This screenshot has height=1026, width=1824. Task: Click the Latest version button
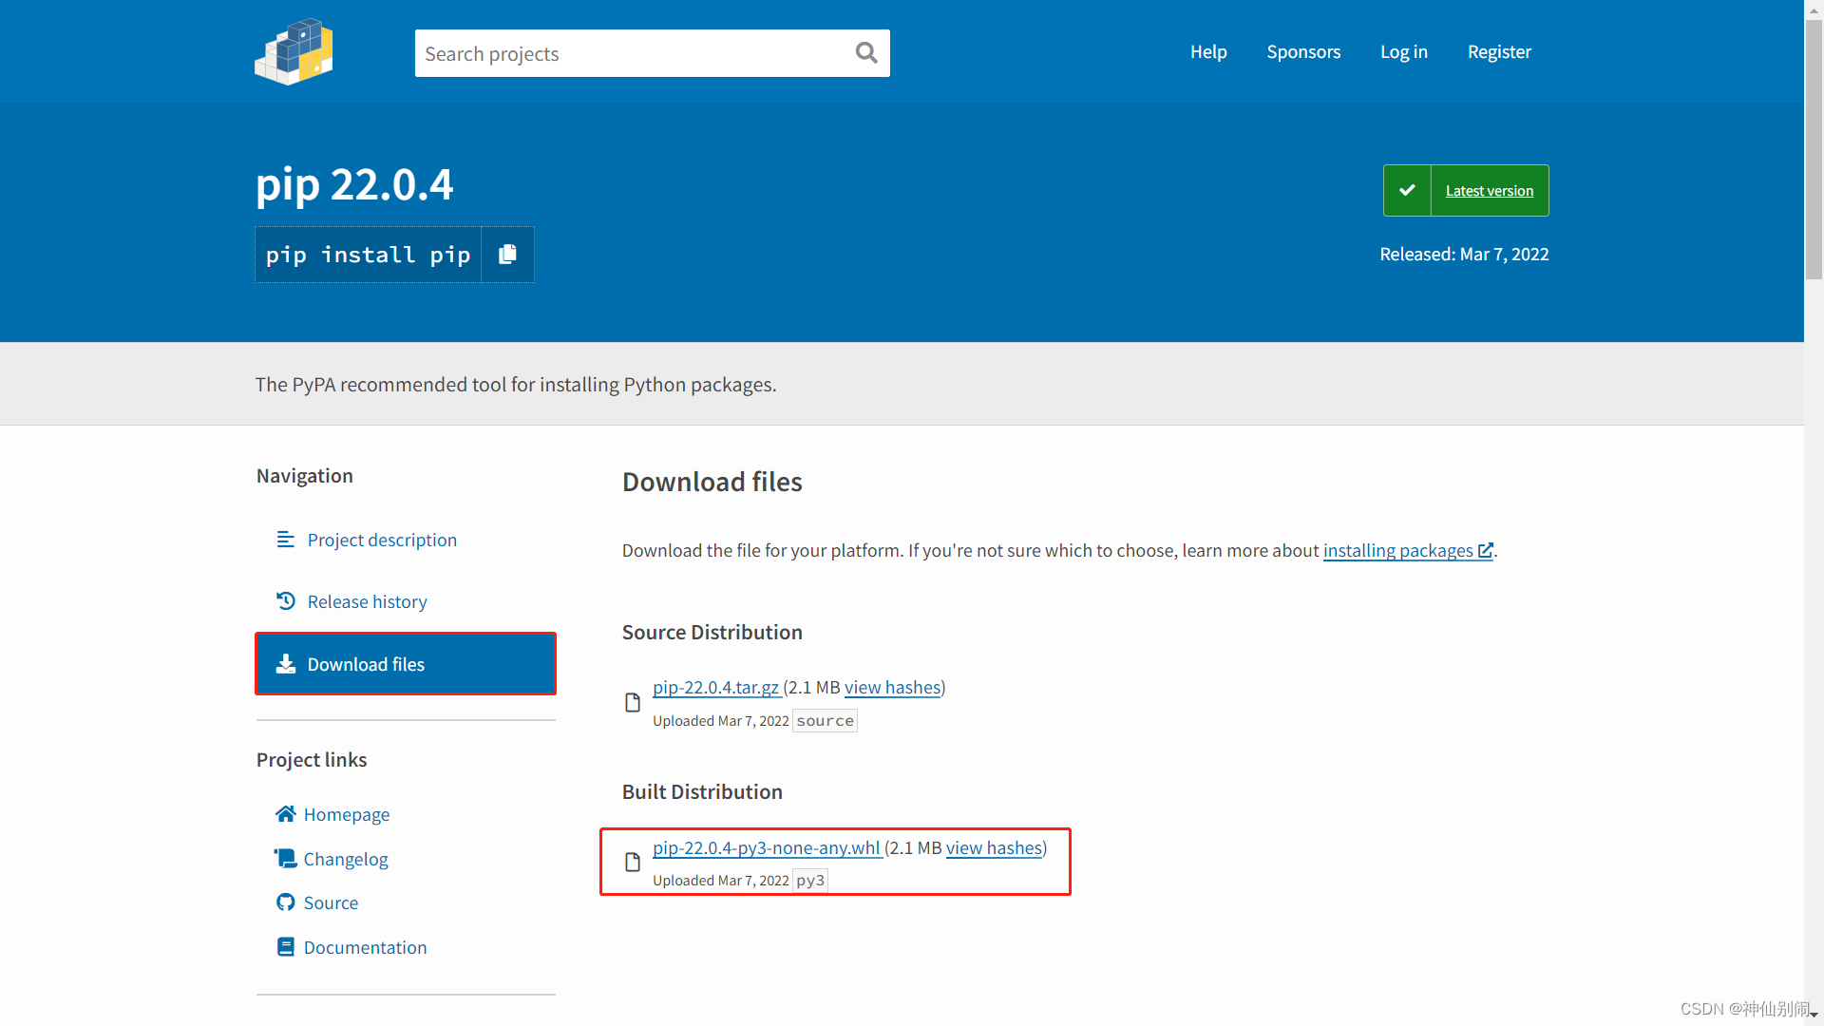coord(1489,191)
